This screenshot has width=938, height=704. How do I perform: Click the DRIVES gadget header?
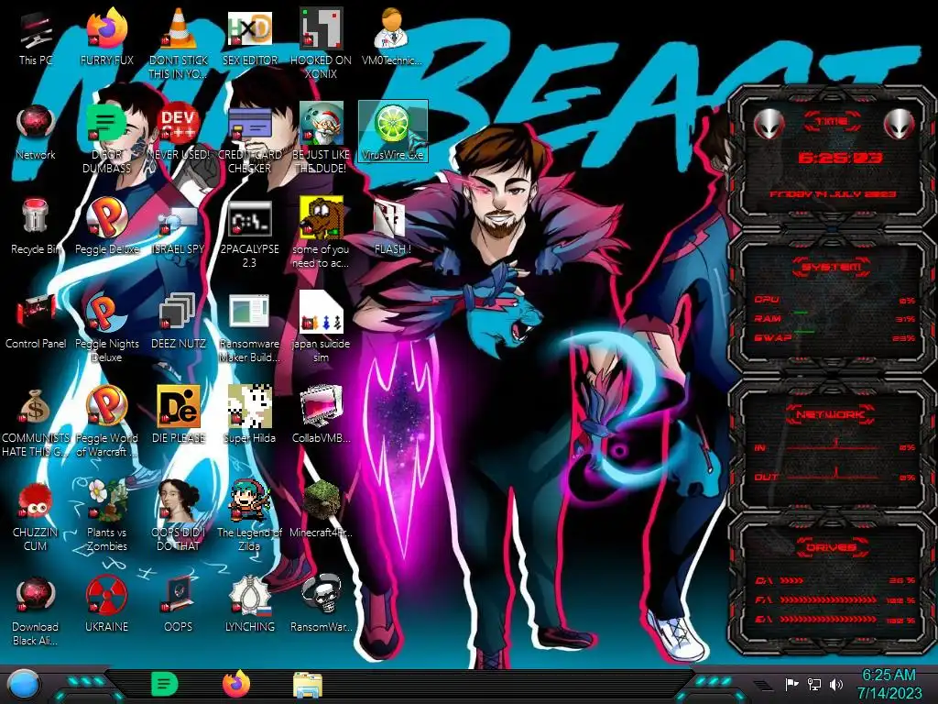pos(832,547)
